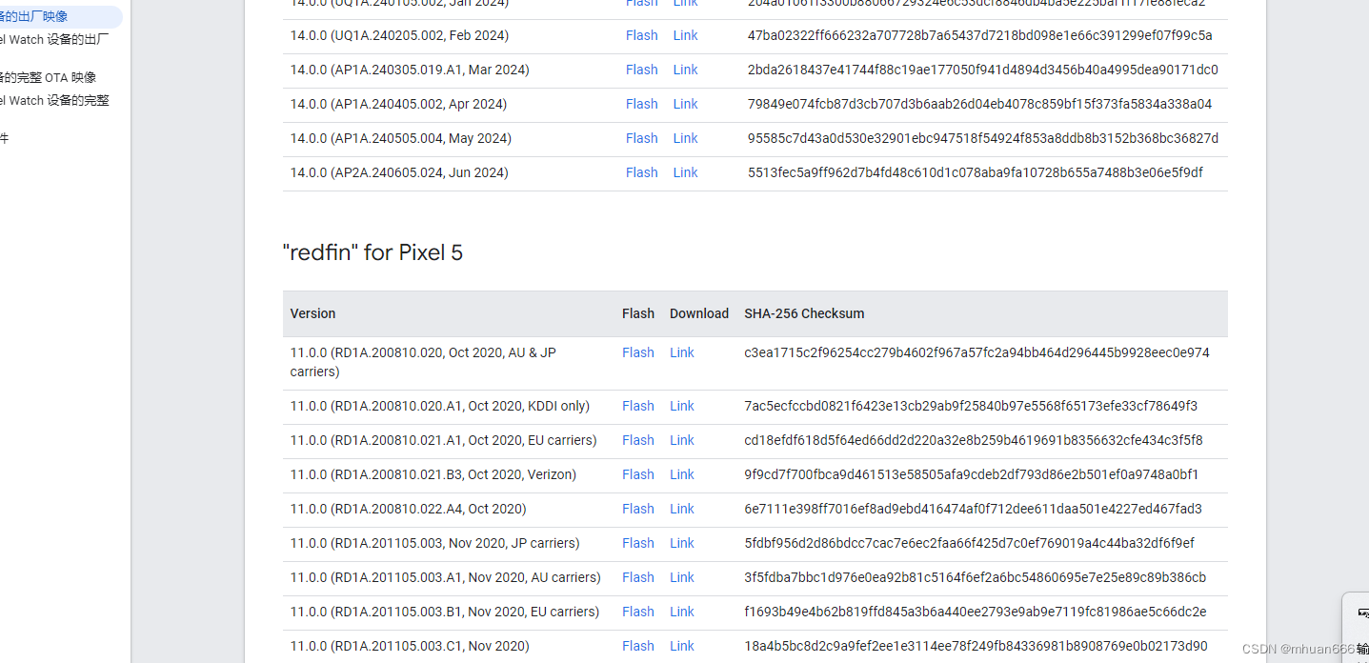
Task: Open download Link for AP1A.240505.004 May 2024
Action: [x=685, y=138]
